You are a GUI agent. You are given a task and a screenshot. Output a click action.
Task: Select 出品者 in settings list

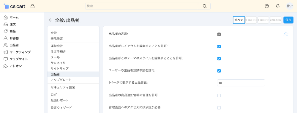click(x=73, y=74)
